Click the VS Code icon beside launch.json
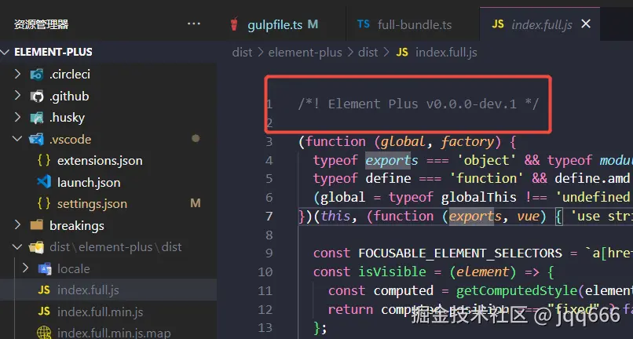 [x=44, y=182]
